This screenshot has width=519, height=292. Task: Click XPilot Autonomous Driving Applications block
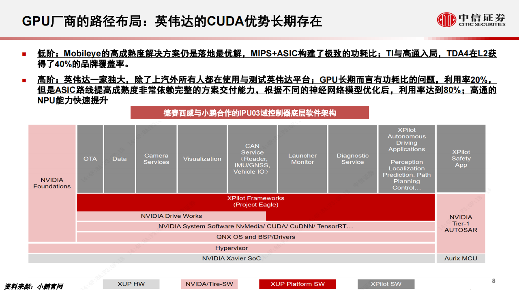coord(407,159)
